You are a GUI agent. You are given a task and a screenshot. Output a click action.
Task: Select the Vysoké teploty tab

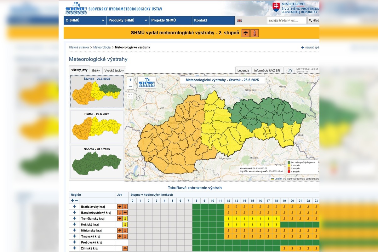(x=114, y=70)
